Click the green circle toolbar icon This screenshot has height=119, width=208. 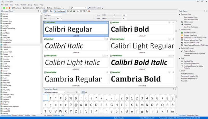click(4, 8)
